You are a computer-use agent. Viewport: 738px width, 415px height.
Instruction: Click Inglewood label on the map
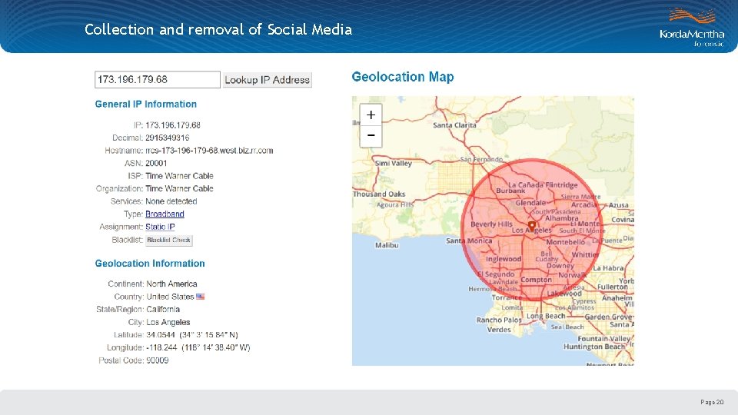[x=504, y=259]
